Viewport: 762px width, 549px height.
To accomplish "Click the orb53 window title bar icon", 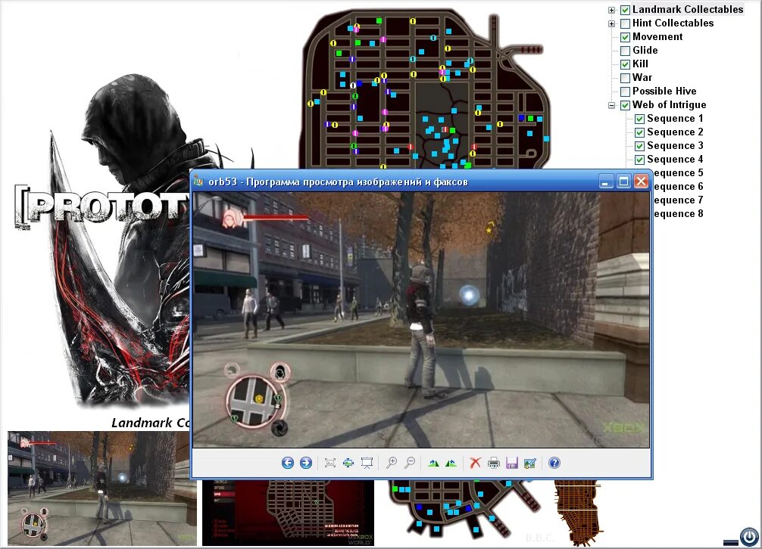I will (198, 181).
